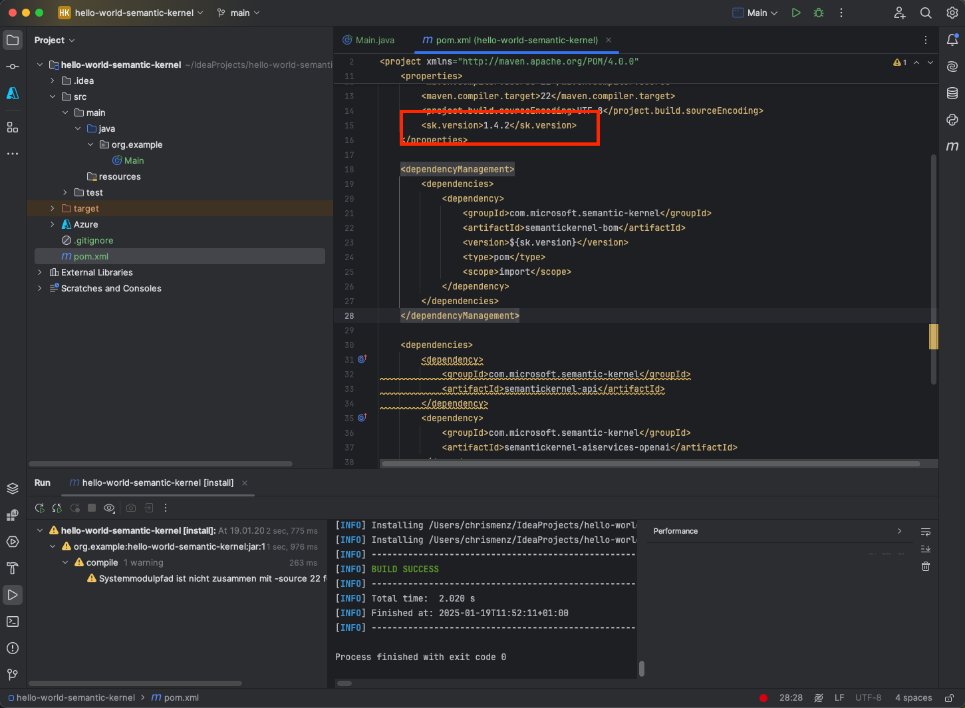Open Search Everywhere magnifier icon
Viewport: 965px width, 708px height.
click(x=926, y=13)
